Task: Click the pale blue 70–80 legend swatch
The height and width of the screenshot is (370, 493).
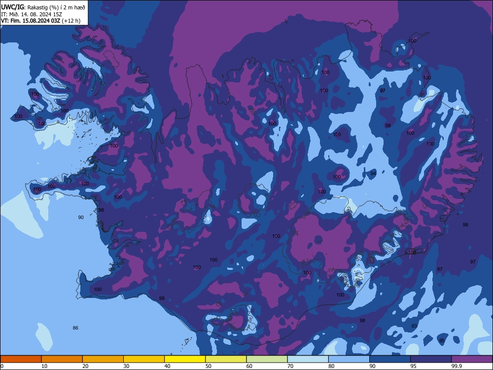Action: [x=308, y=359]
